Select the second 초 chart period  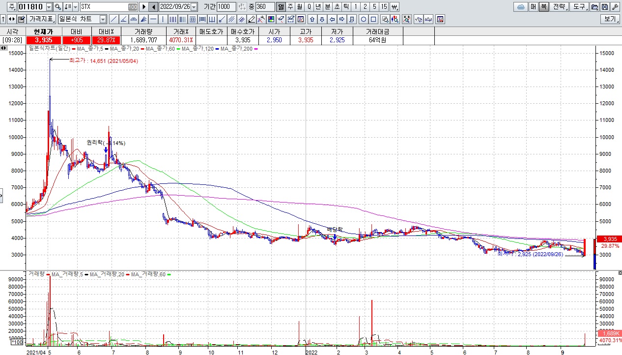click(337, 7)
